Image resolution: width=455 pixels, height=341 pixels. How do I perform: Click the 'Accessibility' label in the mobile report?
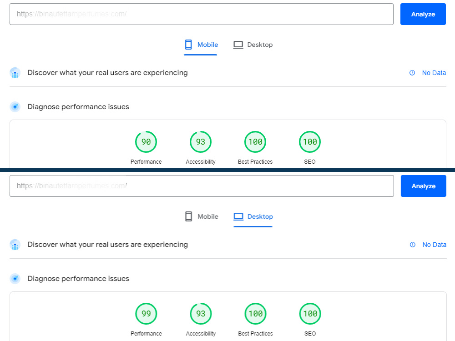pos(201,162)
